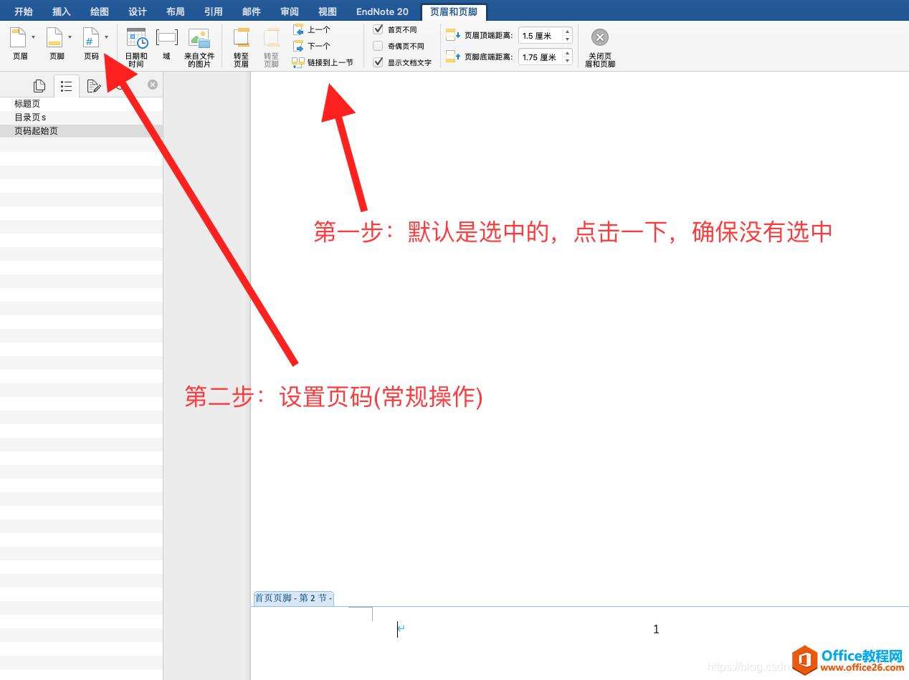
Task: Uncheck the 首页不同 checkbox
Action: [379, 29]
